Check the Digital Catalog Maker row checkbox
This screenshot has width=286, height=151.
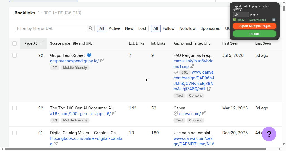pyautogui.click(x=15, y=133)
